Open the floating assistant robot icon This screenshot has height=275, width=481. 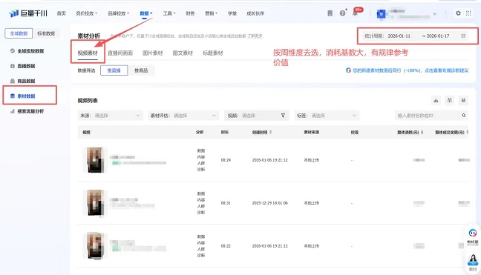click(x=473, y=233)
